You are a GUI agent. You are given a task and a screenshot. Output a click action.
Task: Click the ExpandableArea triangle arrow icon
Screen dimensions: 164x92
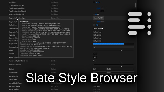pos(94,47)
